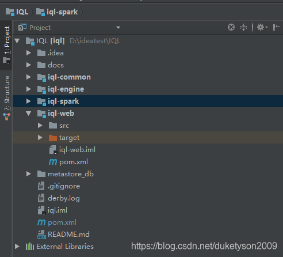The image size is (283, 257).
Task: Click the README.md markdown file icon
Action: pyautogui.click(x=41, y=235)
